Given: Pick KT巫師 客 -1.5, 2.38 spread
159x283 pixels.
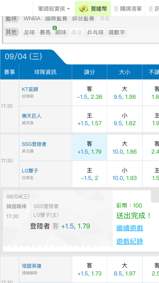Looking at the screenshot, I should (89, 93).
